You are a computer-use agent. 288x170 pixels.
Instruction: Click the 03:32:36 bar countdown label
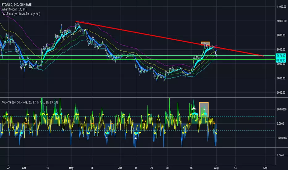[x=281, y=60]
